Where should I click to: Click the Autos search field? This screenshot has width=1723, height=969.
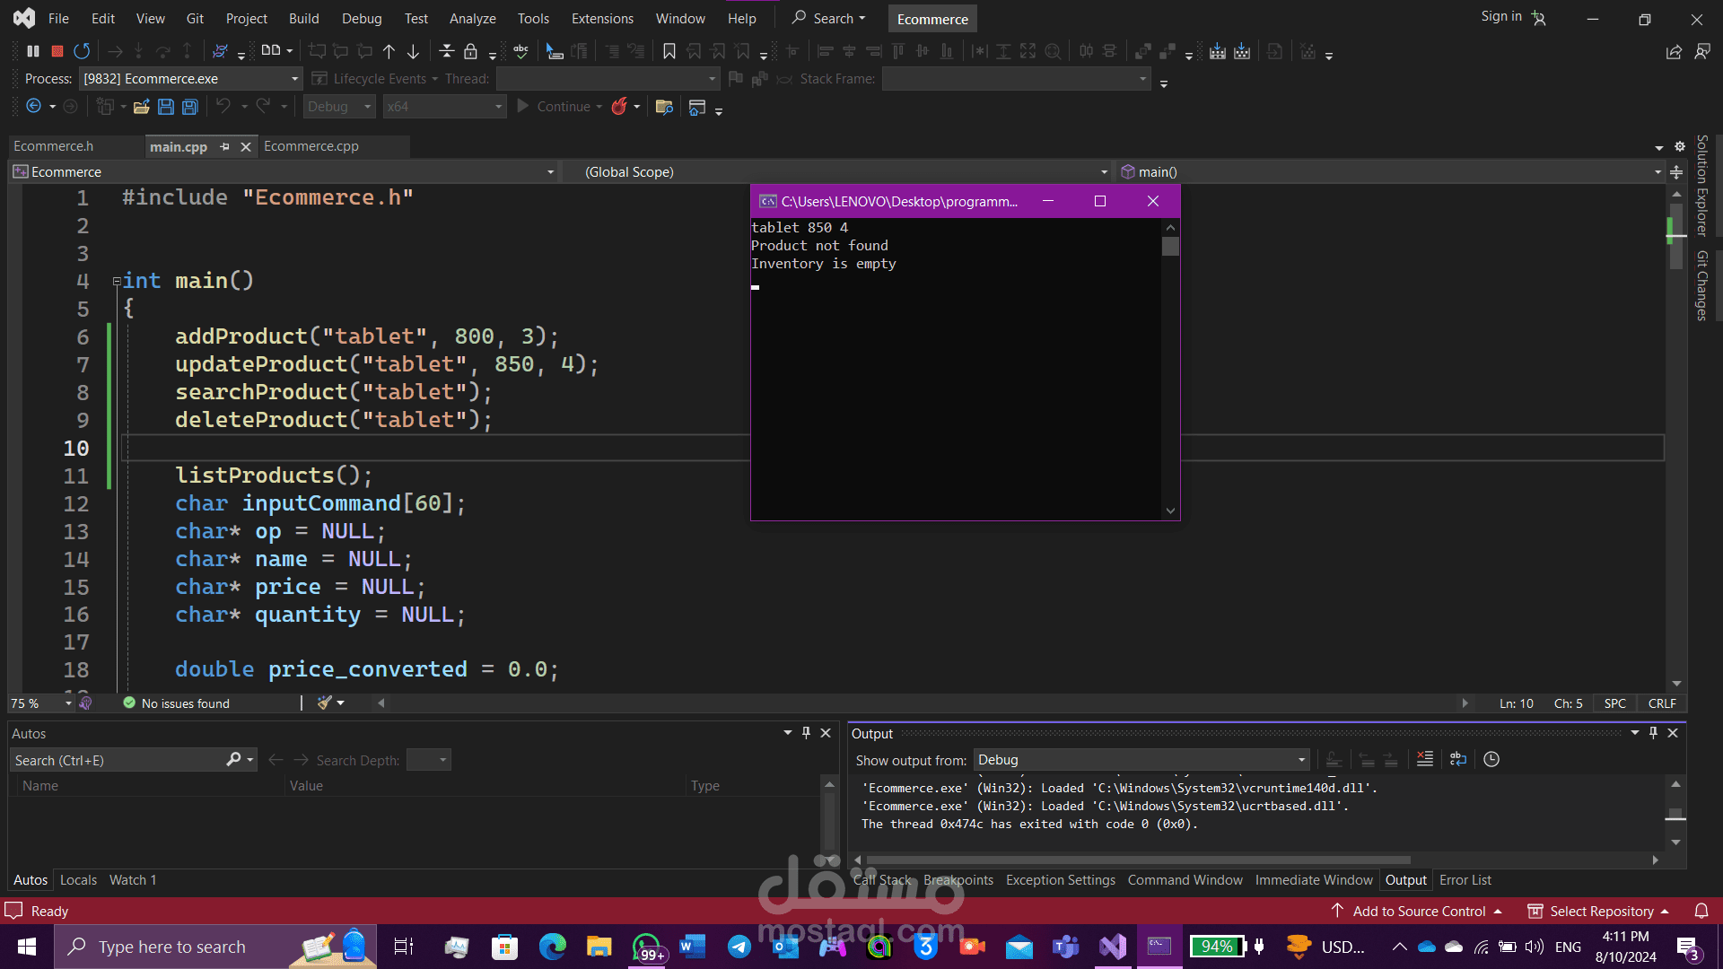(x=117, y=760)
